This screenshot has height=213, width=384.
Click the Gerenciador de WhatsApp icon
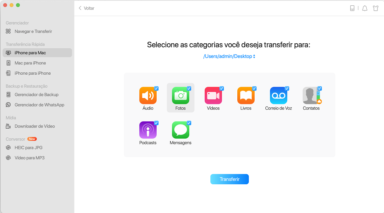pos(8,105)
